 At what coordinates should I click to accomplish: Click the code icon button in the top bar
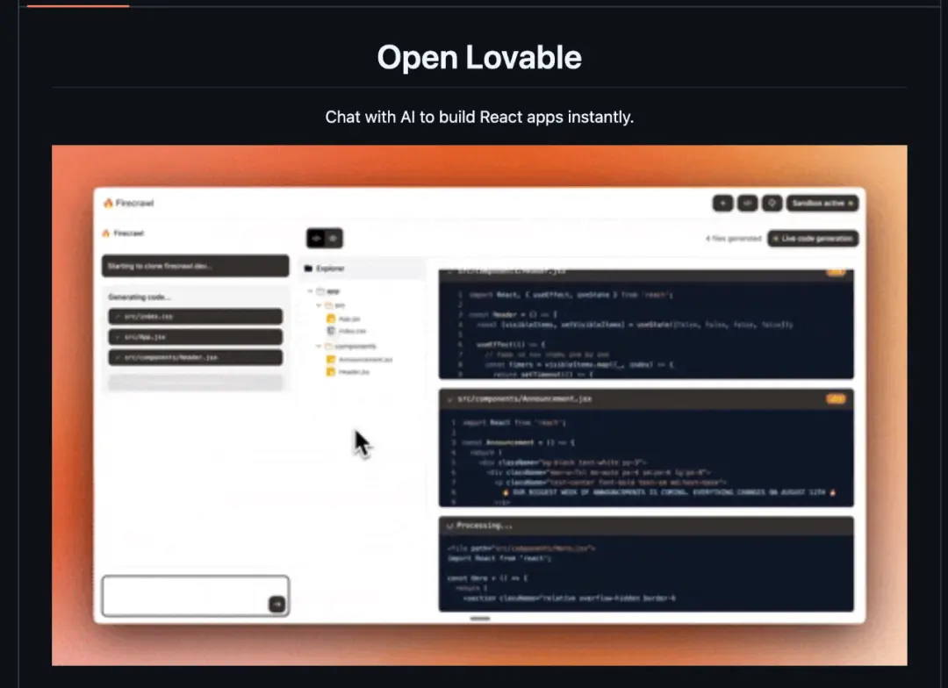pos(747,203)
